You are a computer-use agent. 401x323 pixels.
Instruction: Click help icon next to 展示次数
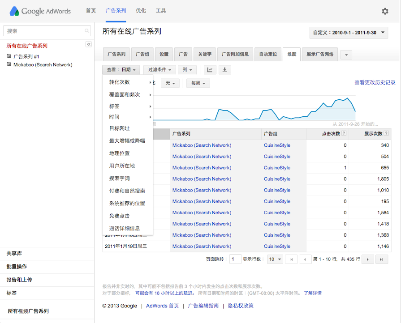(386, 134)
